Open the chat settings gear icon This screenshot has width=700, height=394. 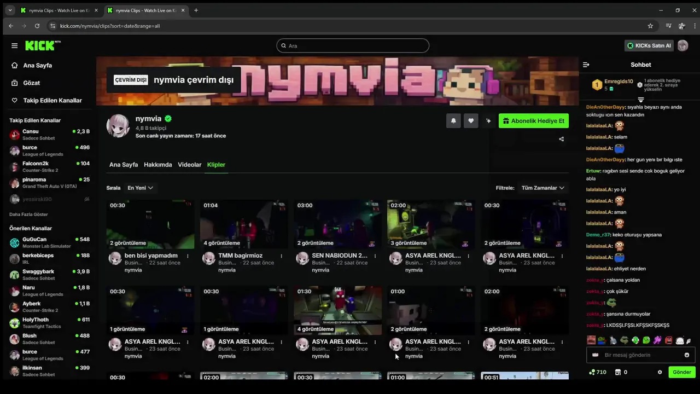pos(660,372)
